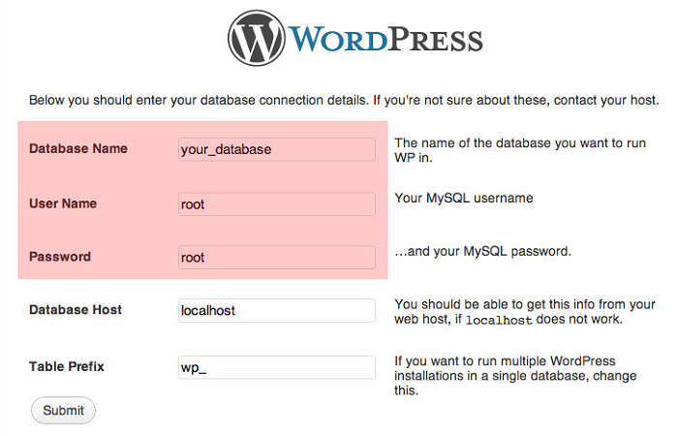This screenshot has height=436, width=678.
Task: Click the "Your MySQL username" hint
Action: point(464,199)
